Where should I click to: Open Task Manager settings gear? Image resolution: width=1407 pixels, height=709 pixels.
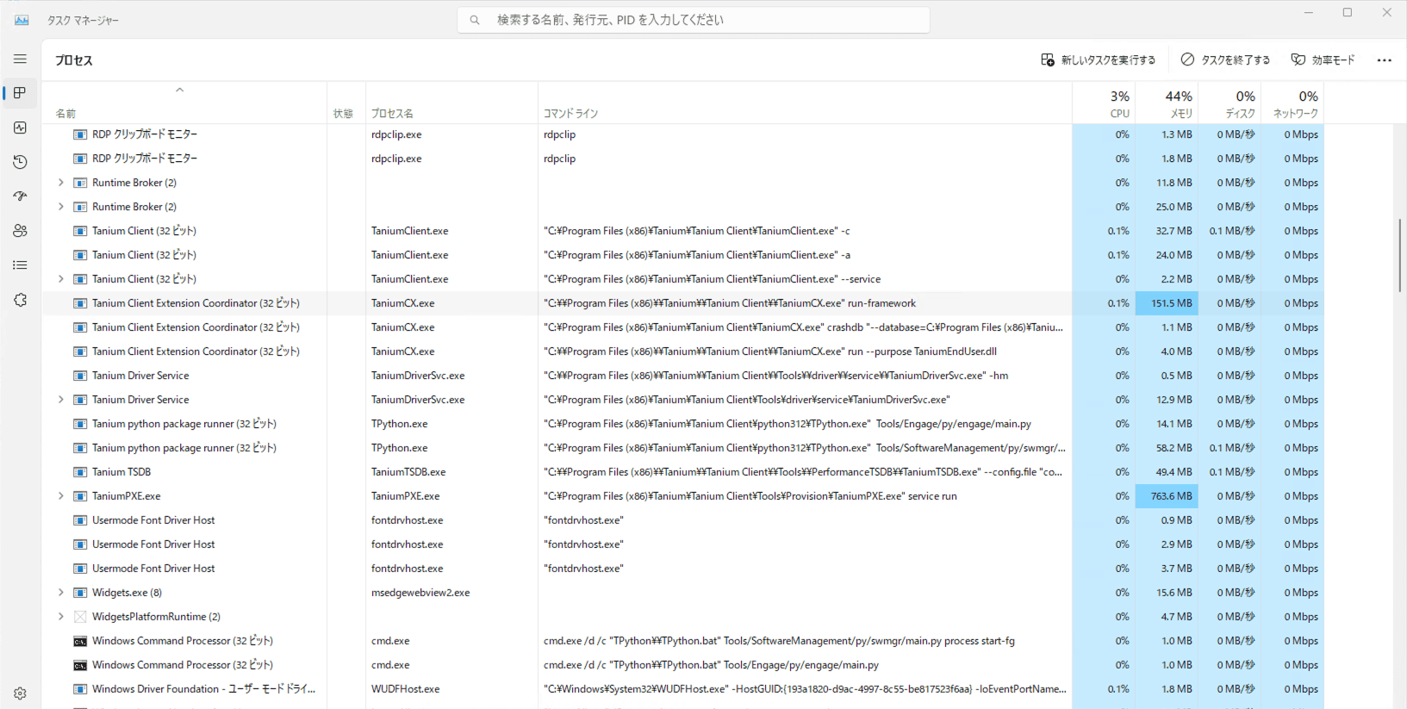pos(20,693)
